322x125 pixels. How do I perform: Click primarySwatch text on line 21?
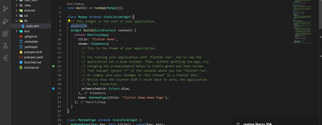pos(94,88)
